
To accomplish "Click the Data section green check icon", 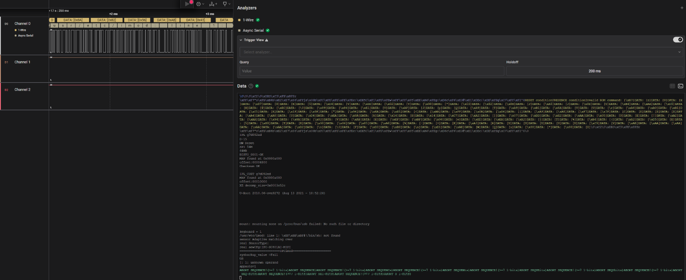I will [257, 86].
